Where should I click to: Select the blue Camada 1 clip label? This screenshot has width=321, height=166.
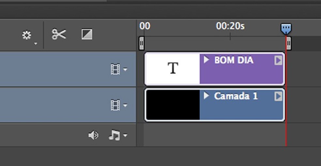[x=236, y=96]
